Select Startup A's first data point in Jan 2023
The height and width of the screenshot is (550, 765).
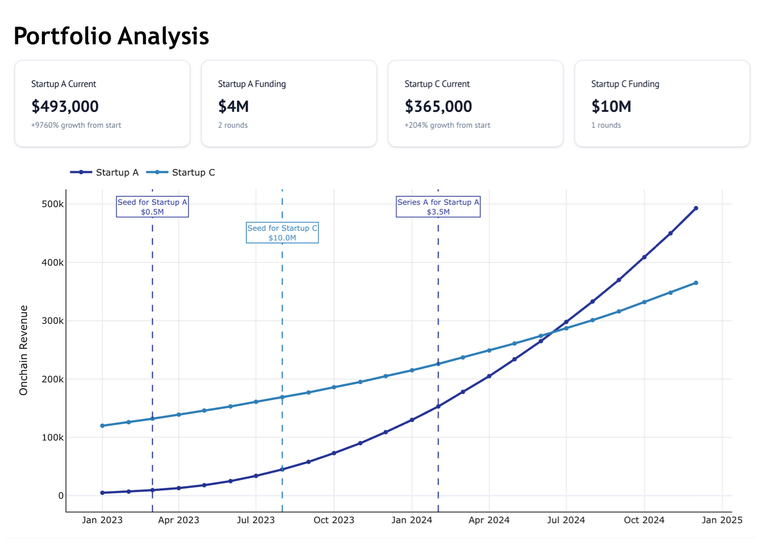click(103, 493)
